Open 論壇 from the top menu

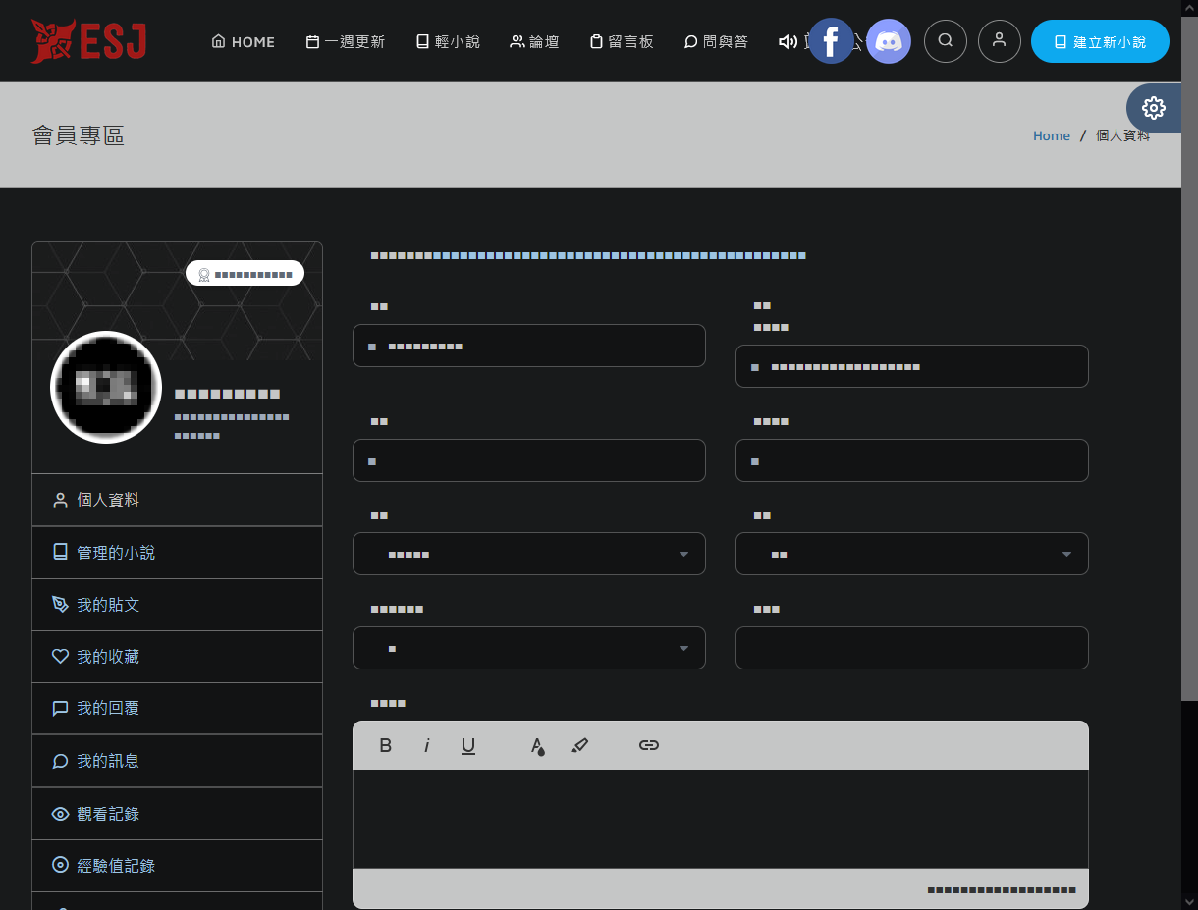pyautogui.click(x=534, y=42)
